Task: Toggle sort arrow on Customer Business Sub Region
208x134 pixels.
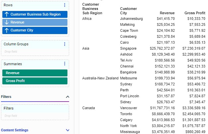Action: pyautogui.click(x=7, y=15)
